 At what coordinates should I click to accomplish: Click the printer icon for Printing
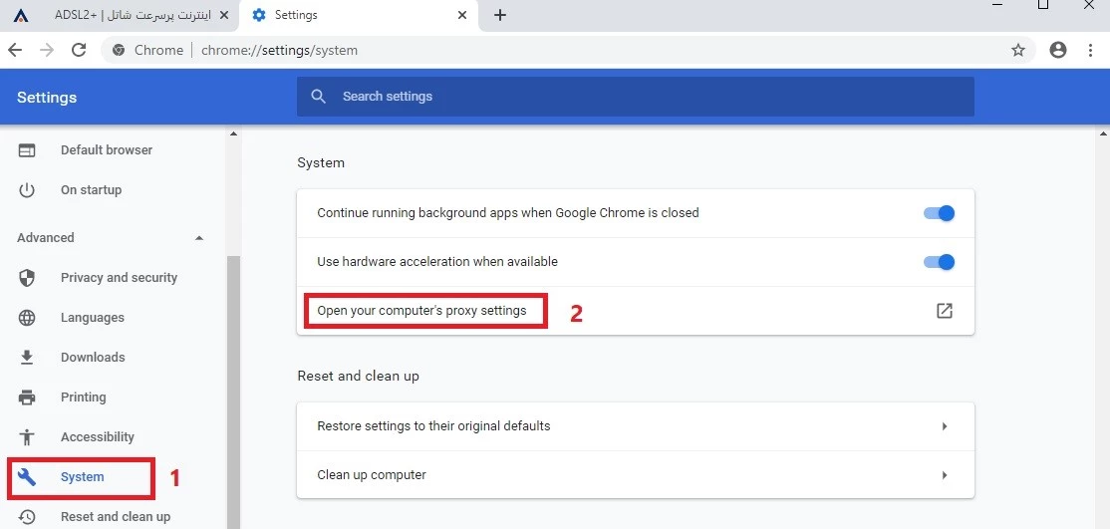tap(27, 397)
